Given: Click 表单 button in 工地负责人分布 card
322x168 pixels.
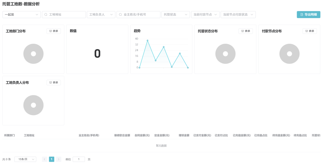Looking at the screenshot, I should click(54, 83).
